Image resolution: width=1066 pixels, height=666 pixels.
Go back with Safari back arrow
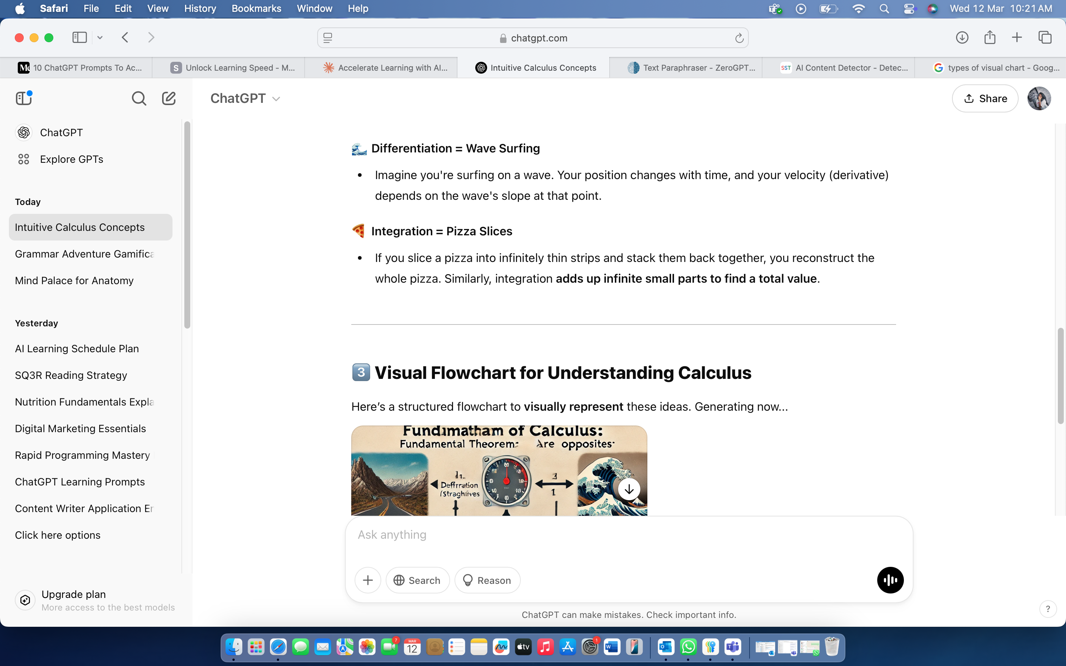pyautogui.click(x=125, y=37)
